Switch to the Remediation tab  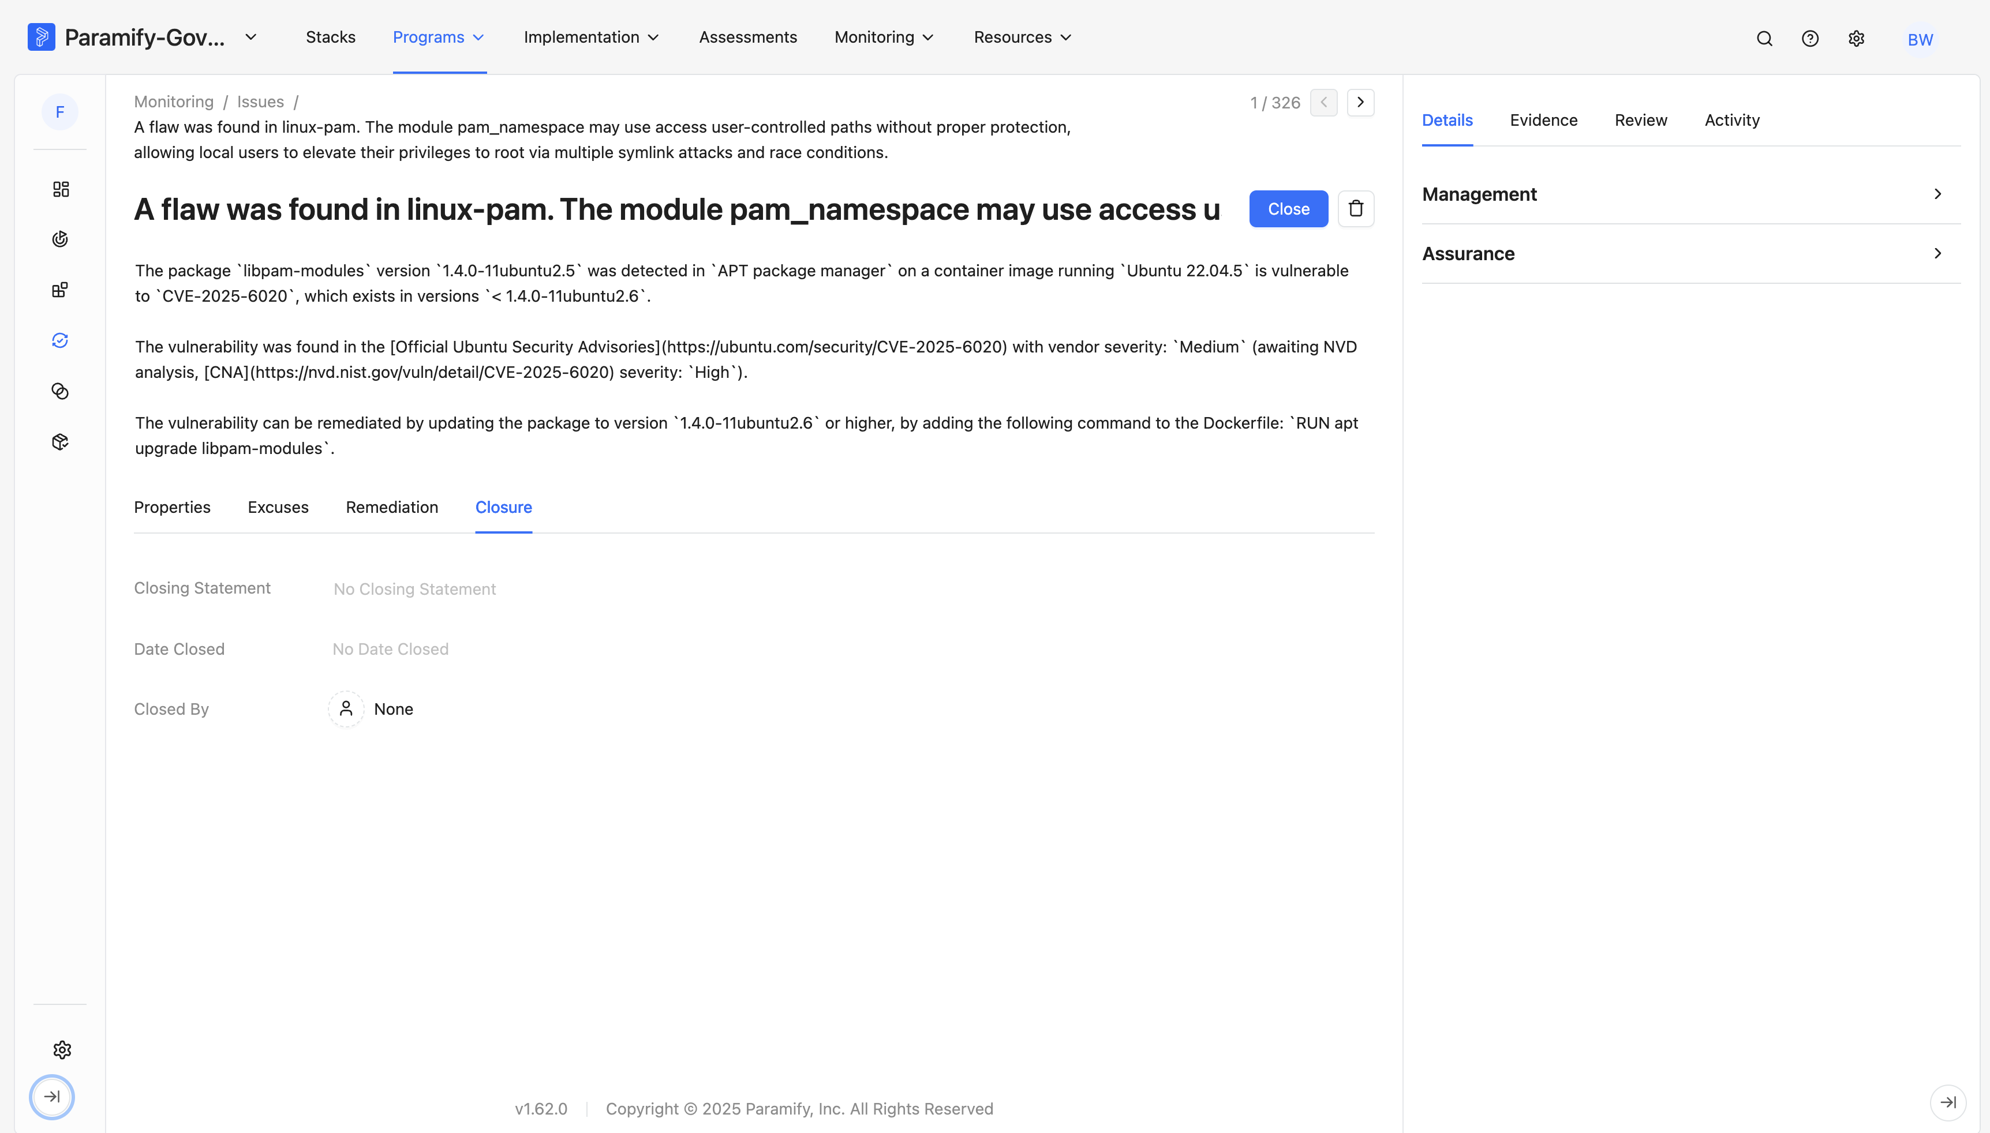point(391,507)
